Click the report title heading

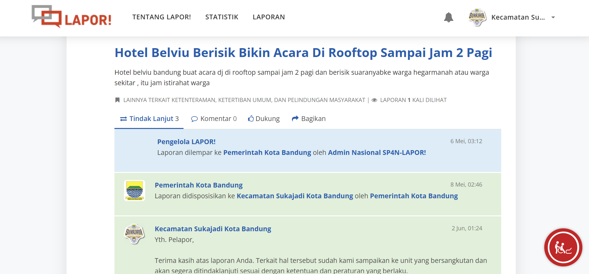[303, 53]
